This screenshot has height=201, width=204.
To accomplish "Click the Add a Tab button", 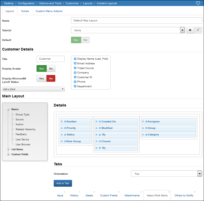I will click(63, 183).
